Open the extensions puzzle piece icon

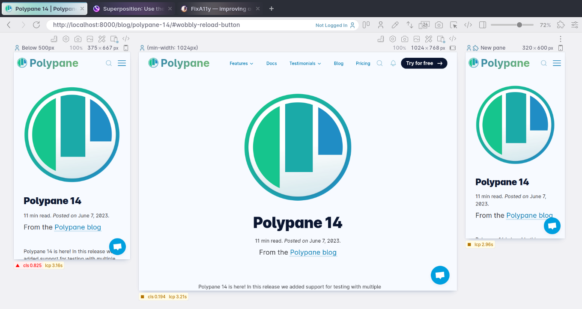pos(561,25)
